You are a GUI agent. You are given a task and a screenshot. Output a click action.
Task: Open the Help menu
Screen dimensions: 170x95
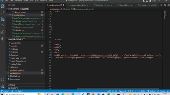pyautogui.click(x=51, y=1)
